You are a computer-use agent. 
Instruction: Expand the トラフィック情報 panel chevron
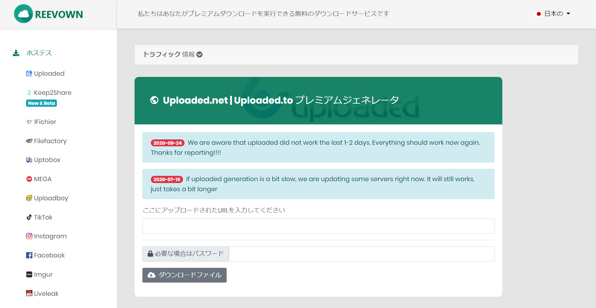click(200, 55)
